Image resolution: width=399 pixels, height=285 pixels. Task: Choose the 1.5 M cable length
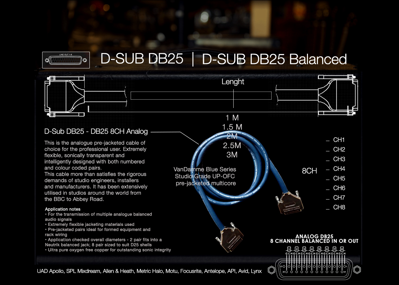coord(232,127)
